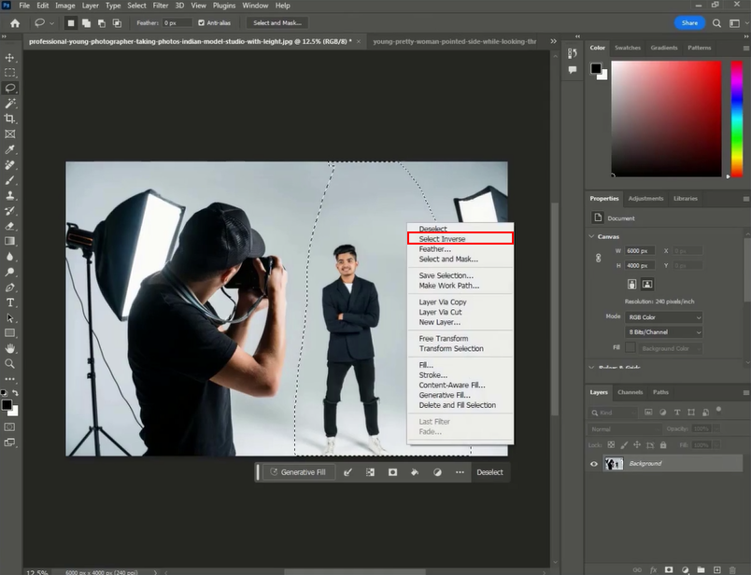751x575 pixels.
Task: Select the Lasso tool in toolbar
Action: coord(9,88)
